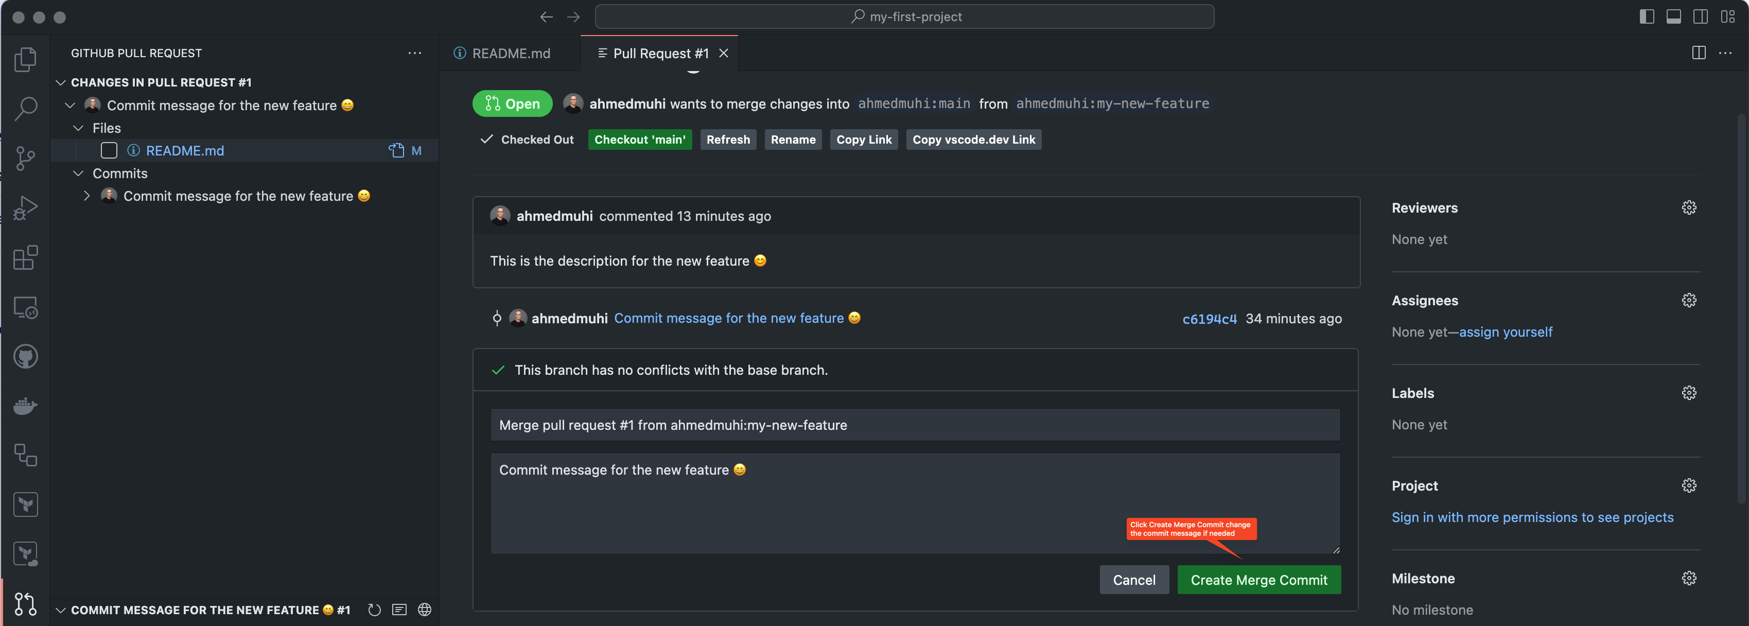Click the my-first-project command center search
The width and height of the screenshot is (1749, 626).
tap(904, 16)
